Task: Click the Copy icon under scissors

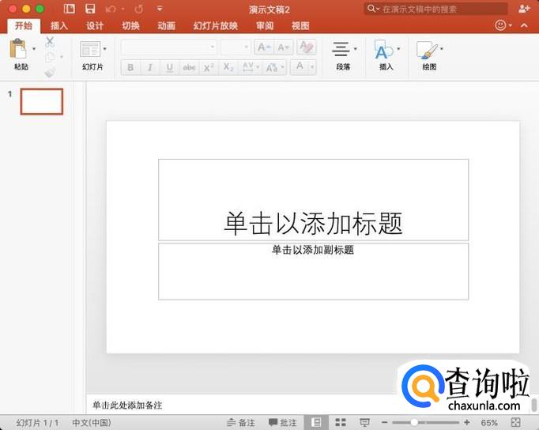Action: (x=51, y=57)
